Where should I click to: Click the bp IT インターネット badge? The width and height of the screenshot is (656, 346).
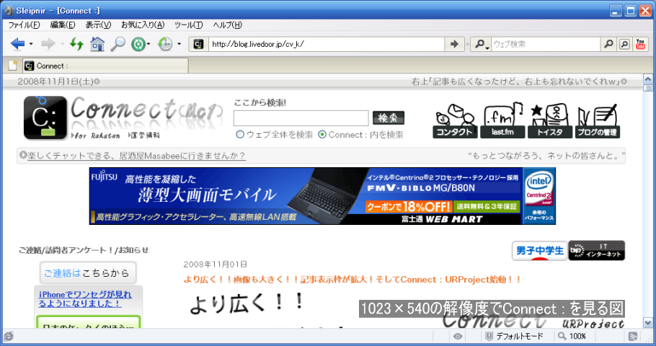pyautogui.click(x=597, y=251)
